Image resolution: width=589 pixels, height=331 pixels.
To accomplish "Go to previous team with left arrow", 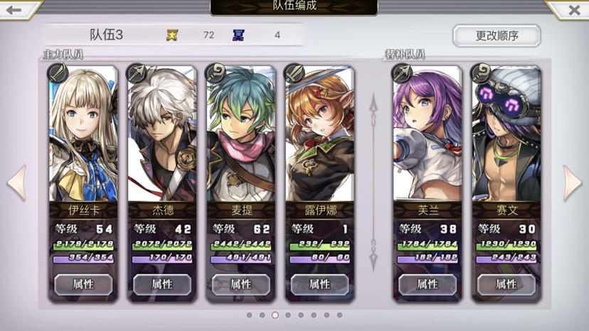I will pyautogui.click(x=17, y=183).
